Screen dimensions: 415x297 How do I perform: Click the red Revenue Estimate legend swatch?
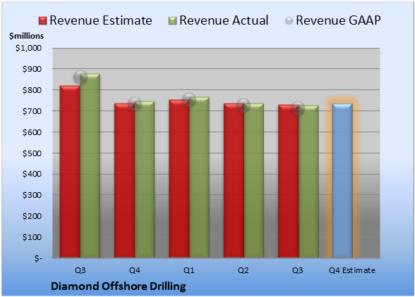point(42,20)
